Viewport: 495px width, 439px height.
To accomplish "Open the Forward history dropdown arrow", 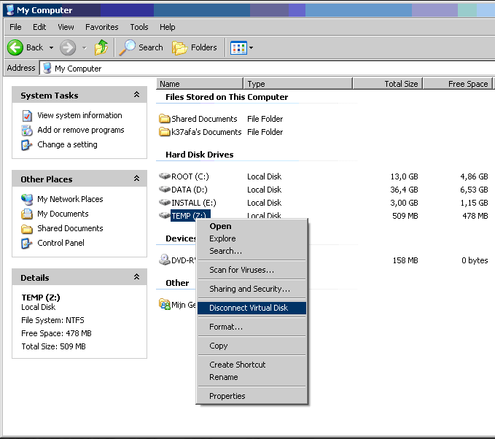I will [85, 48].
